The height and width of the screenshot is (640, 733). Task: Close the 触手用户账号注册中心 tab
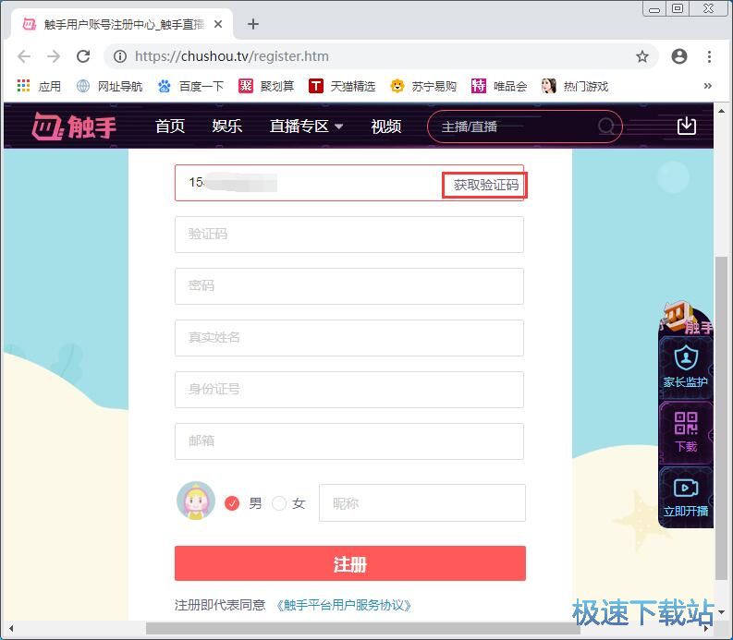(218, 24)
